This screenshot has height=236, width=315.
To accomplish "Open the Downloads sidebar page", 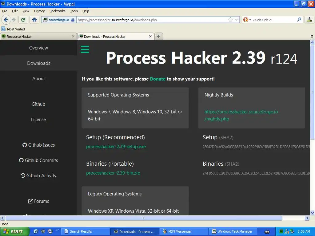I will (38, 63).
